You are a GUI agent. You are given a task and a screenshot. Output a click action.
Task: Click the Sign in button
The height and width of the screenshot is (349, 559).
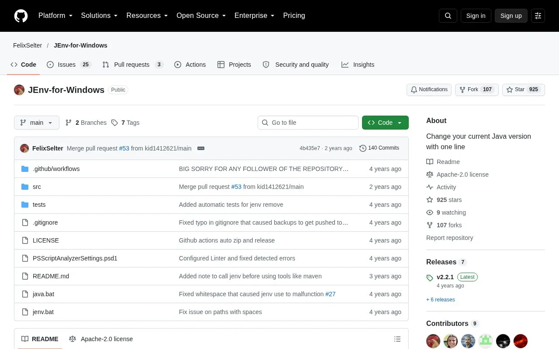click(x=476, y=16)
